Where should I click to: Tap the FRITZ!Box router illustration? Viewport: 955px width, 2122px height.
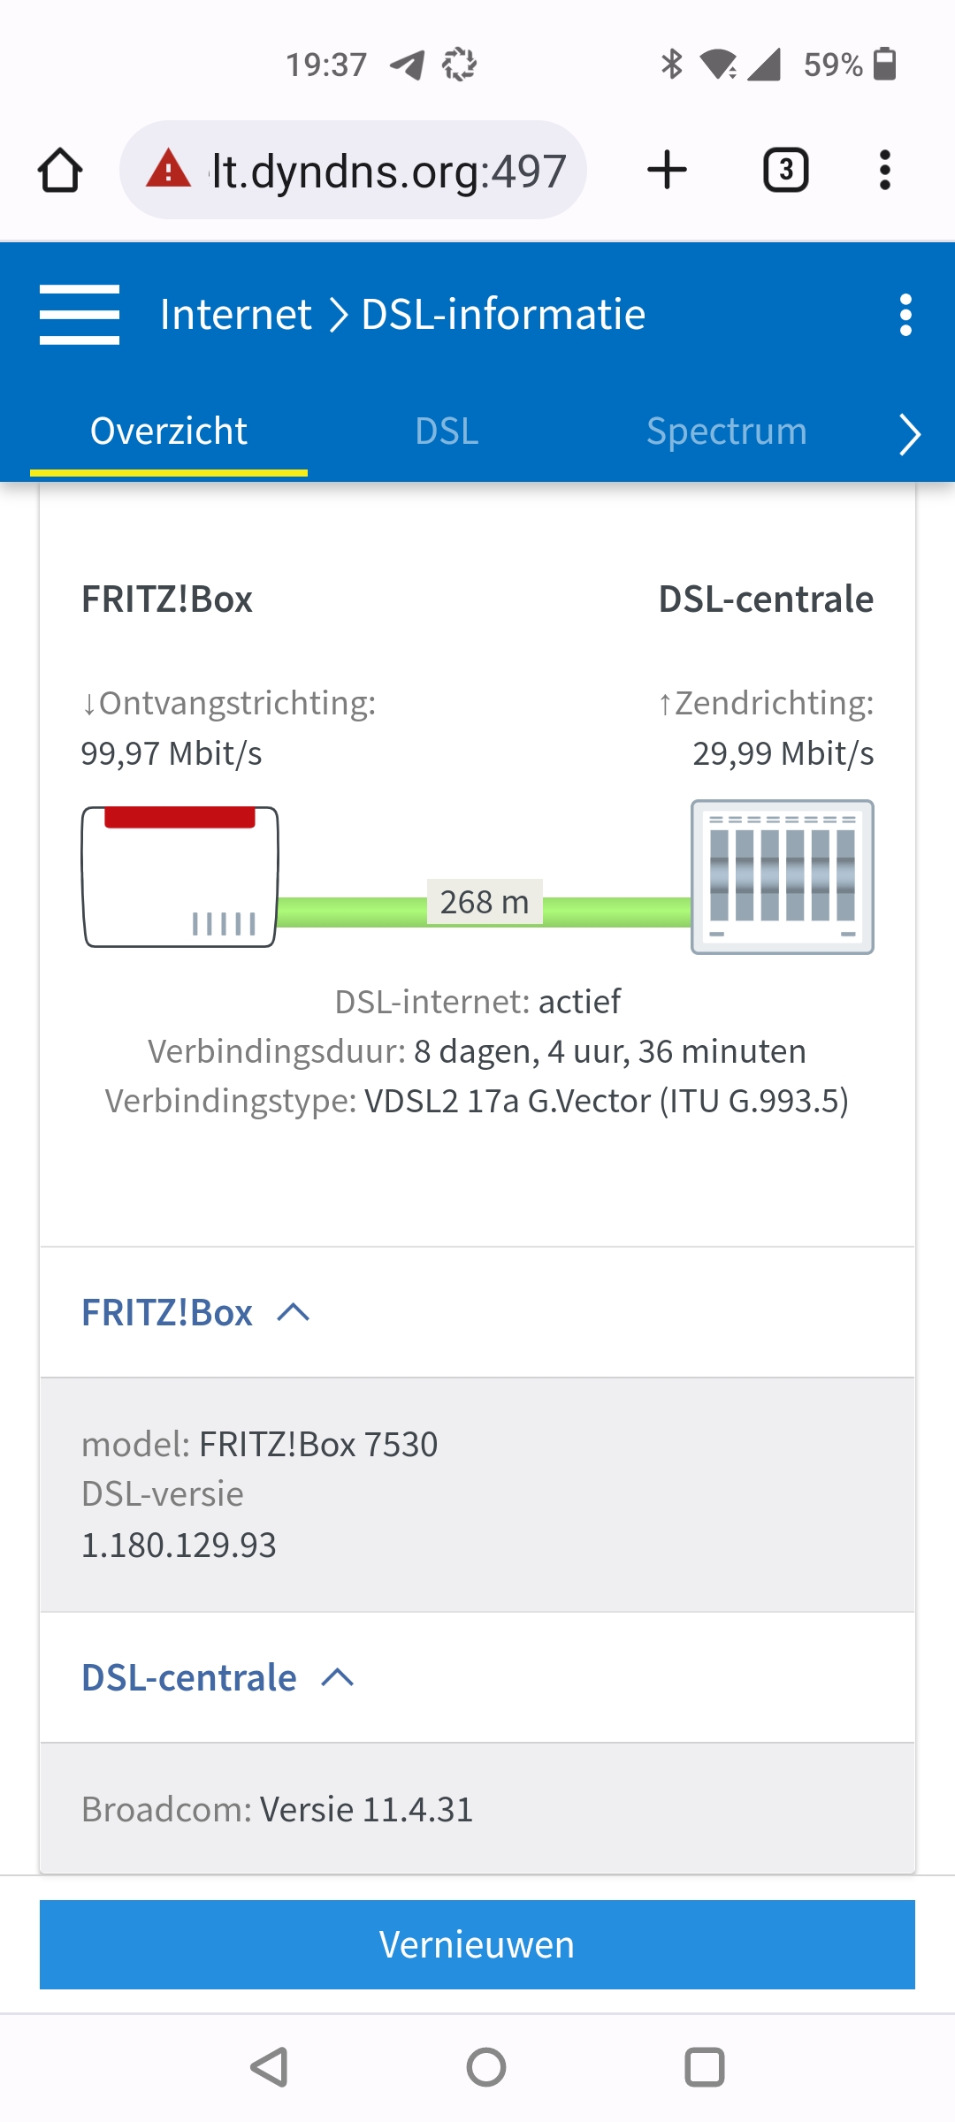(180, 877)
